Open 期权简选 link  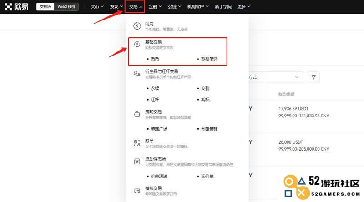pyautogui.click(x=209, y=59)
